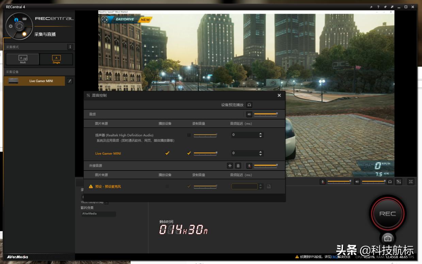Click the camera snapshot icon below REC
This screenshot has width=422, height=264.
(x=388, y=238)
